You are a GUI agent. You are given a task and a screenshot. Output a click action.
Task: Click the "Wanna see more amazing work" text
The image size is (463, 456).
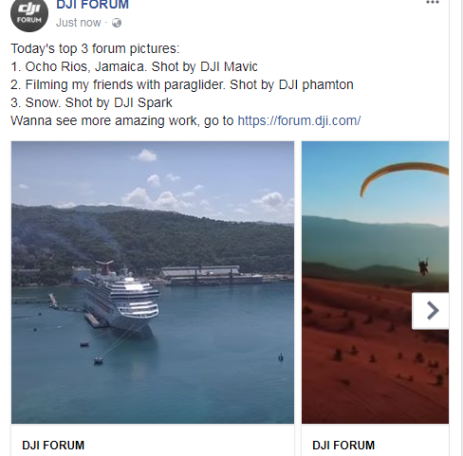(x=105, y=120)
